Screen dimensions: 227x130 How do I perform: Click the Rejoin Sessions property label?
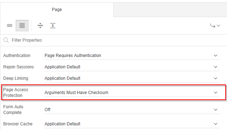[x=19, y=67]
